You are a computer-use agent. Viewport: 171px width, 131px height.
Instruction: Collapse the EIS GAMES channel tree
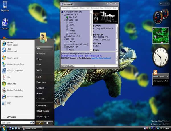pyautogui.click(x=62, y=20)
